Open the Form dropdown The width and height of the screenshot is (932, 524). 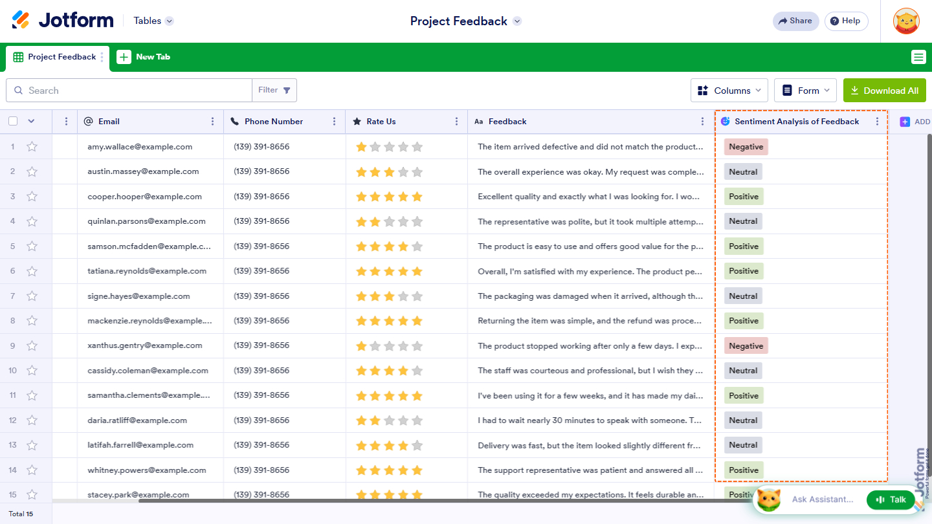(x=805, y=91)
